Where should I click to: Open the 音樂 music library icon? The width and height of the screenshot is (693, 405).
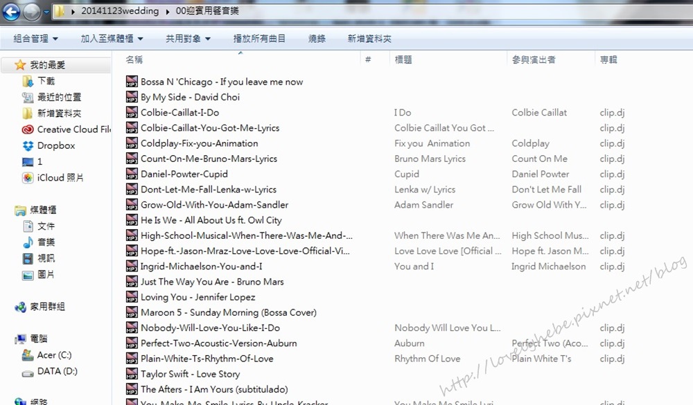pos(28,242)
